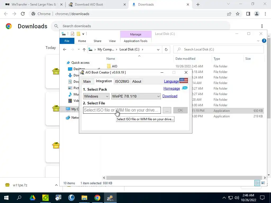Click the Select ISO file input field
This screenshot has height=203, width=271.
(122, 110)
